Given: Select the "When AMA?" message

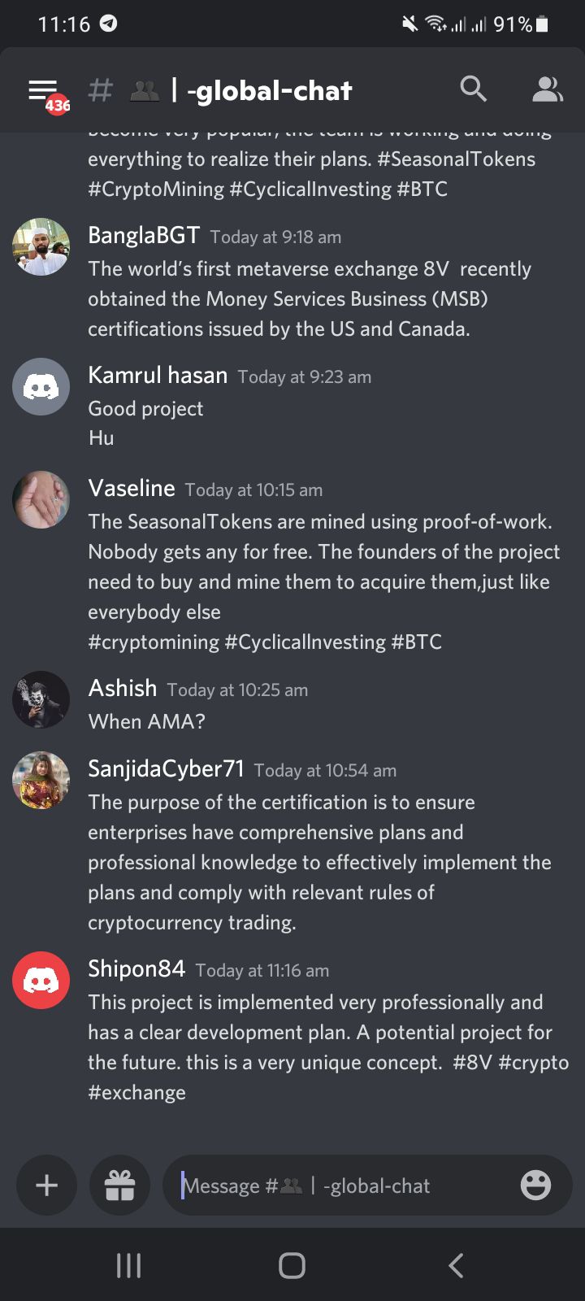Looking at the screenshot, I should coord(147,721).
